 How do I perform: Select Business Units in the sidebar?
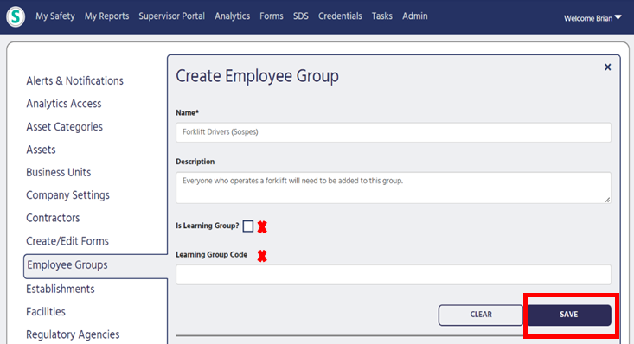click(x=59, y=172)
